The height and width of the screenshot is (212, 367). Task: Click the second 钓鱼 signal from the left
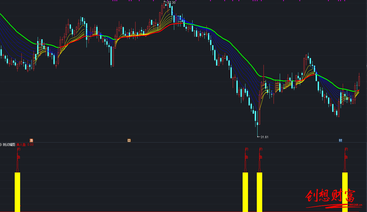246,153
